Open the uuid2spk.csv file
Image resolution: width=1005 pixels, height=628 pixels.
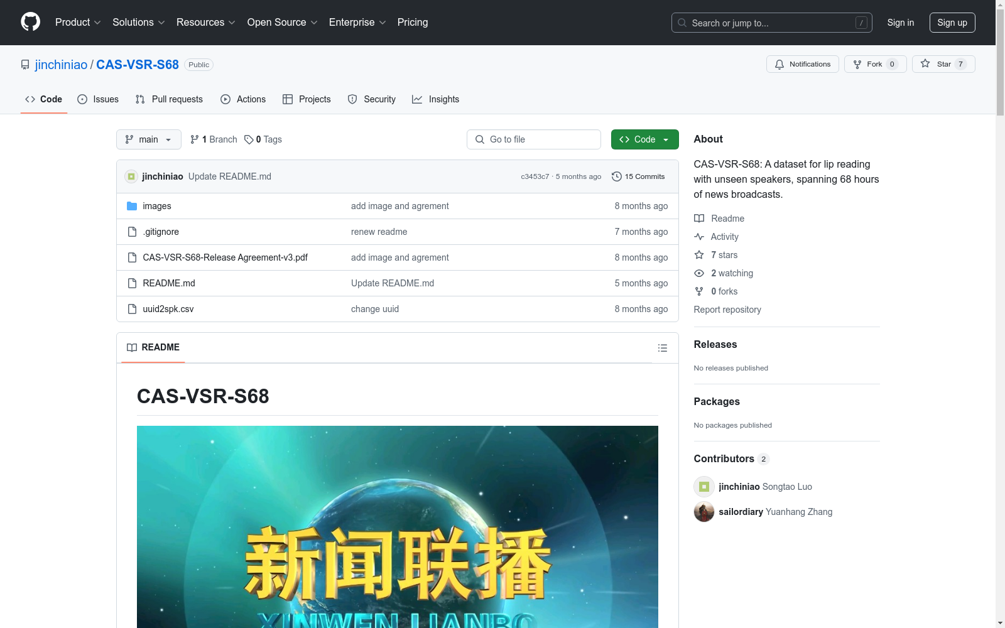[x=168, y=309]
